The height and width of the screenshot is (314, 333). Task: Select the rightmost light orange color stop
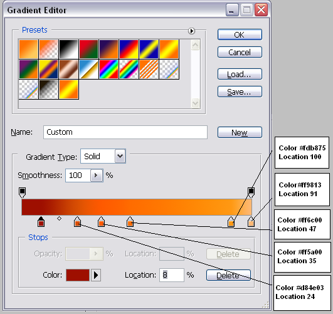[251, 222]
